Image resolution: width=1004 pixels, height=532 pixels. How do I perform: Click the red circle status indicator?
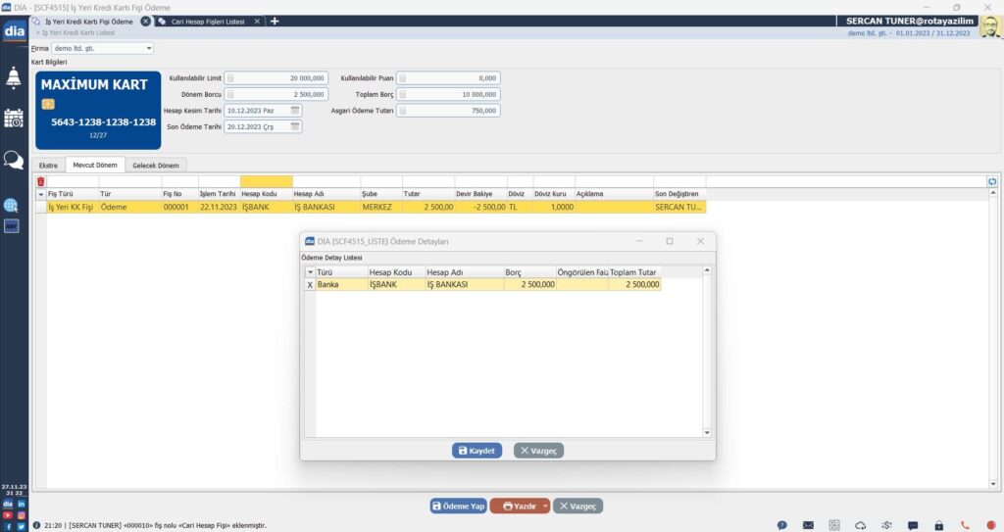tap(991, 525)
